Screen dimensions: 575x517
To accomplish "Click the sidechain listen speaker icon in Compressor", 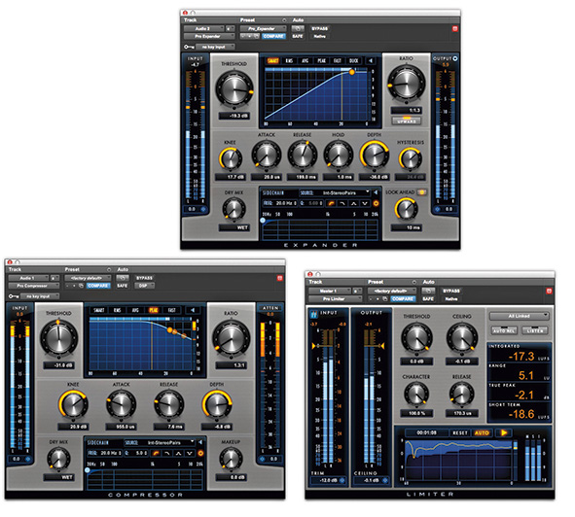I will point(200,442).
